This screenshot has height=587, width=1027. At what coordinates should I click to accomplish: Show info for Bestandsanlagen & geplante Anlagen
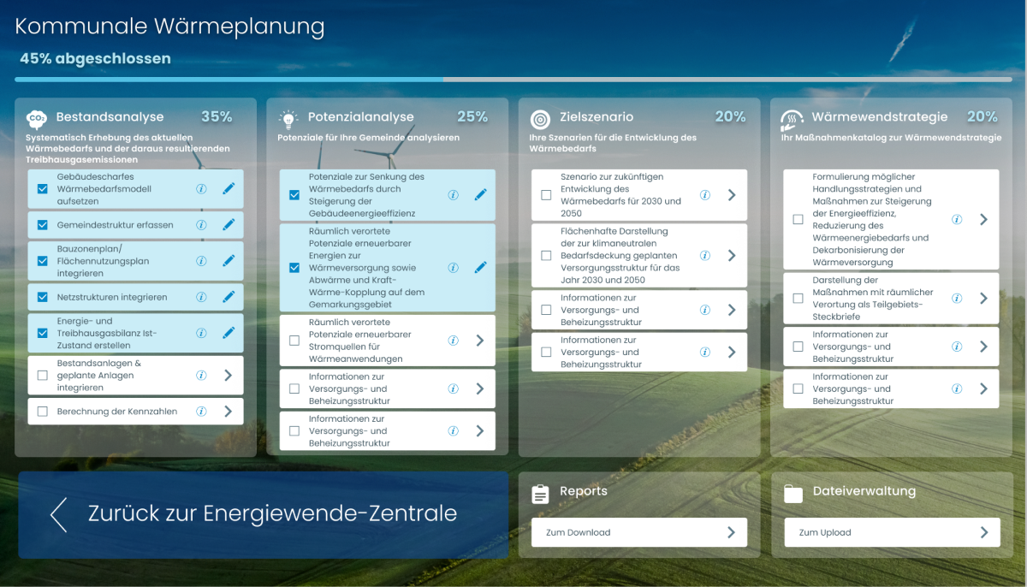(x=201, y=375)
